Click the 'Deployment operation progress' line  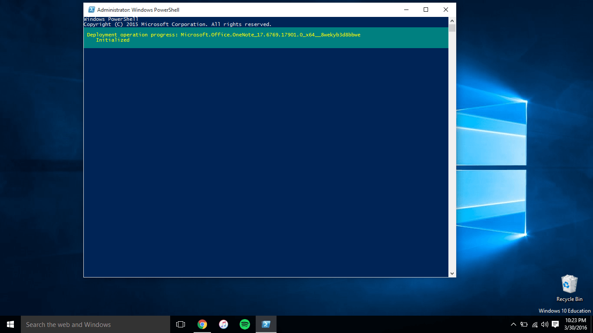(x=224, y=35)
